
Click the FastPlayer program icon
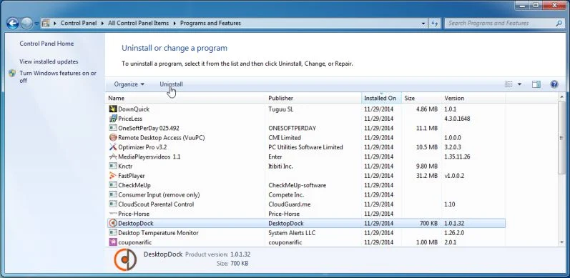[x=113, y=176]
